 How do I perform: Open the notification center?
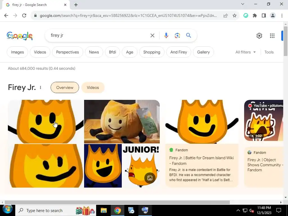(x=279, y=210)
